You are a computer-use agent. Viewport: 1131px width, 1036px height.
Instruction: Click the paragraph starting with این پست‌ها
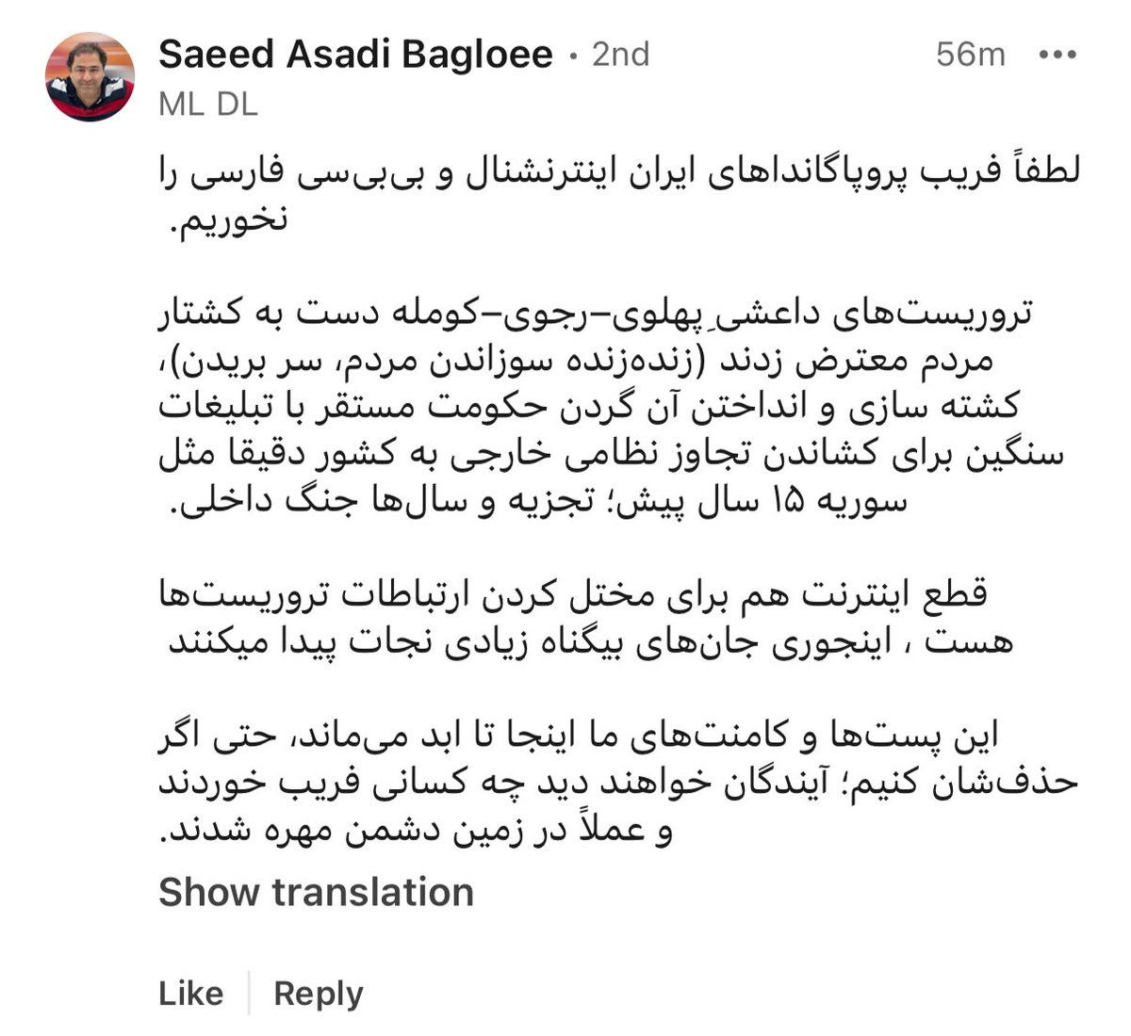pyautogui.click(x=618, y=784)
